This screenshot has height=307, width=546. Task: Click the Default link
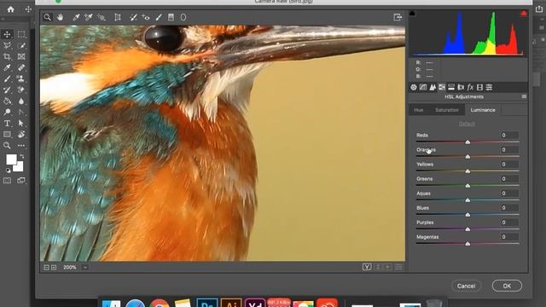467,124
